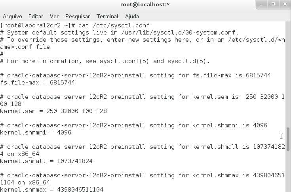Viewport: 291px width, 192px height.
Task: Click the 'System default settings' comment line
Action: [x=119, y=33]
